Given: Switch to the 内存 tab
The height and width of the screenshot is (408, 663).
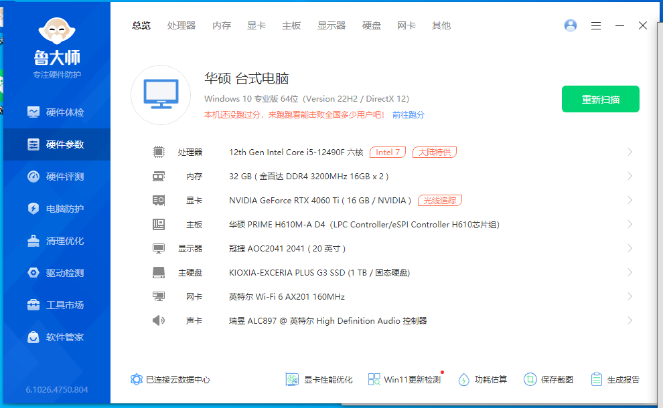Looking at the screenshot, I should pyautogui.click(x=222, y=26).
